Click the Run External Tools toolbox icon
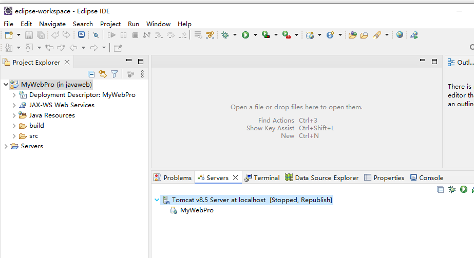 tap(286, 35)
